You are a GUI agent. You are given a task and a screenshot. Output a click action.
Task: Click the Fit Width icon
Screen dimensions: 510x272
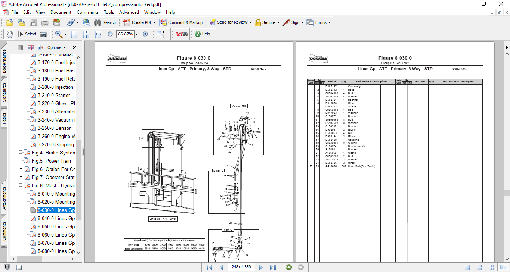[x=98, y=34]
